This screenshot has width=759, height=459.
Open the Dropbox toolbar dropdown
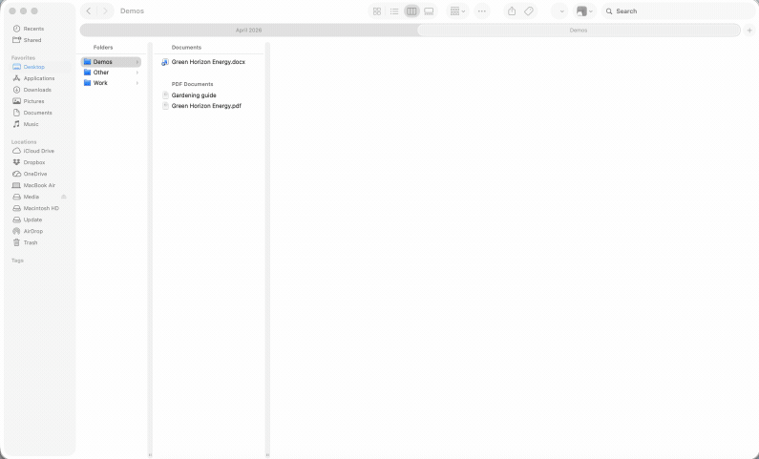584,11
